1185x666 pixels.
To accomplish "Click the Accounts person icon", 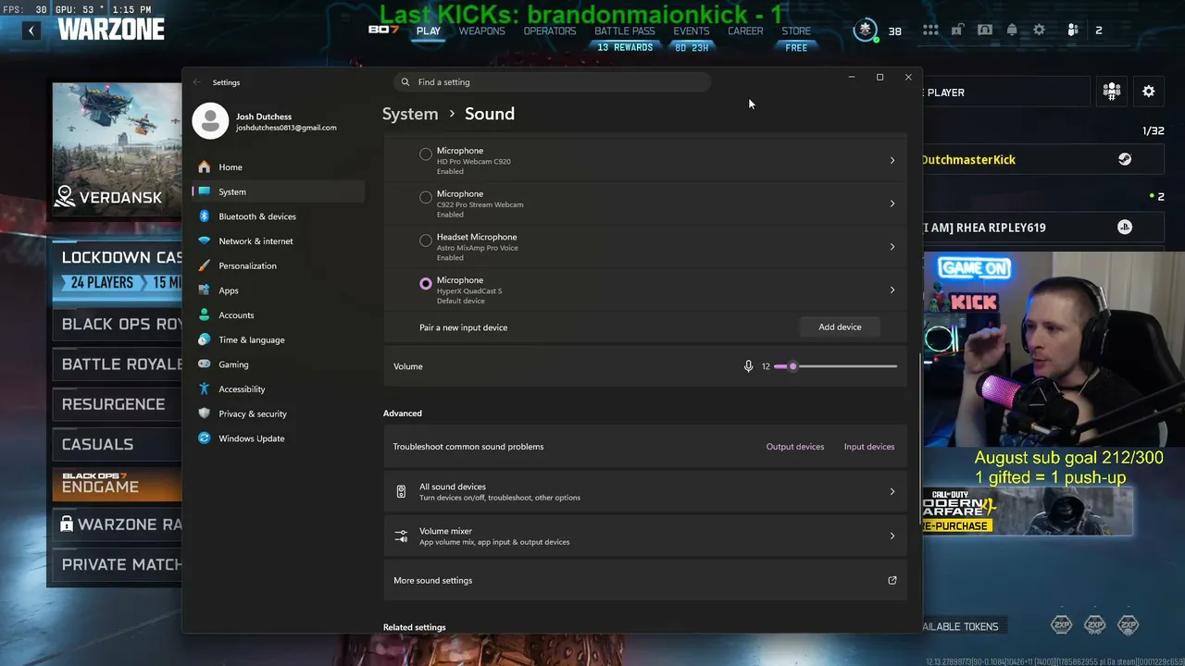I will click(x=205, y=315).
